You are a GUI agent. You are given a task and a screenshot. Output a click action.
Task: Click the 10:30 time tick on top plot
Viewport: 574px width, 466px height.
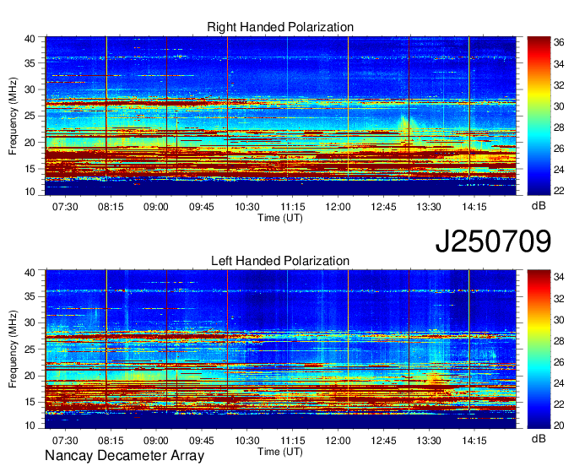pos(247,207)
